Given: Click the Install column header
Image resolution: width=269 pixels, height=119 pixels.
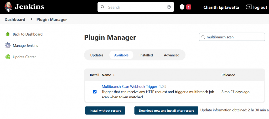Looking at the screenshot, I should tap(95, 75).
